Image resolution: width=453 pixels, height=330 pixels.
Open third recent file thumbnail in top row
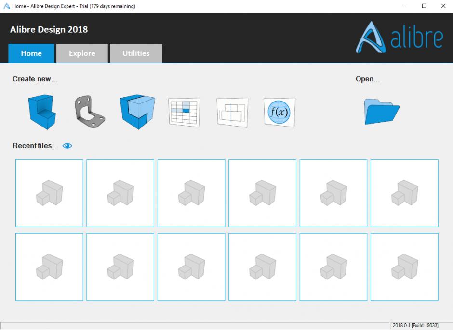click(x=191, y=193)
